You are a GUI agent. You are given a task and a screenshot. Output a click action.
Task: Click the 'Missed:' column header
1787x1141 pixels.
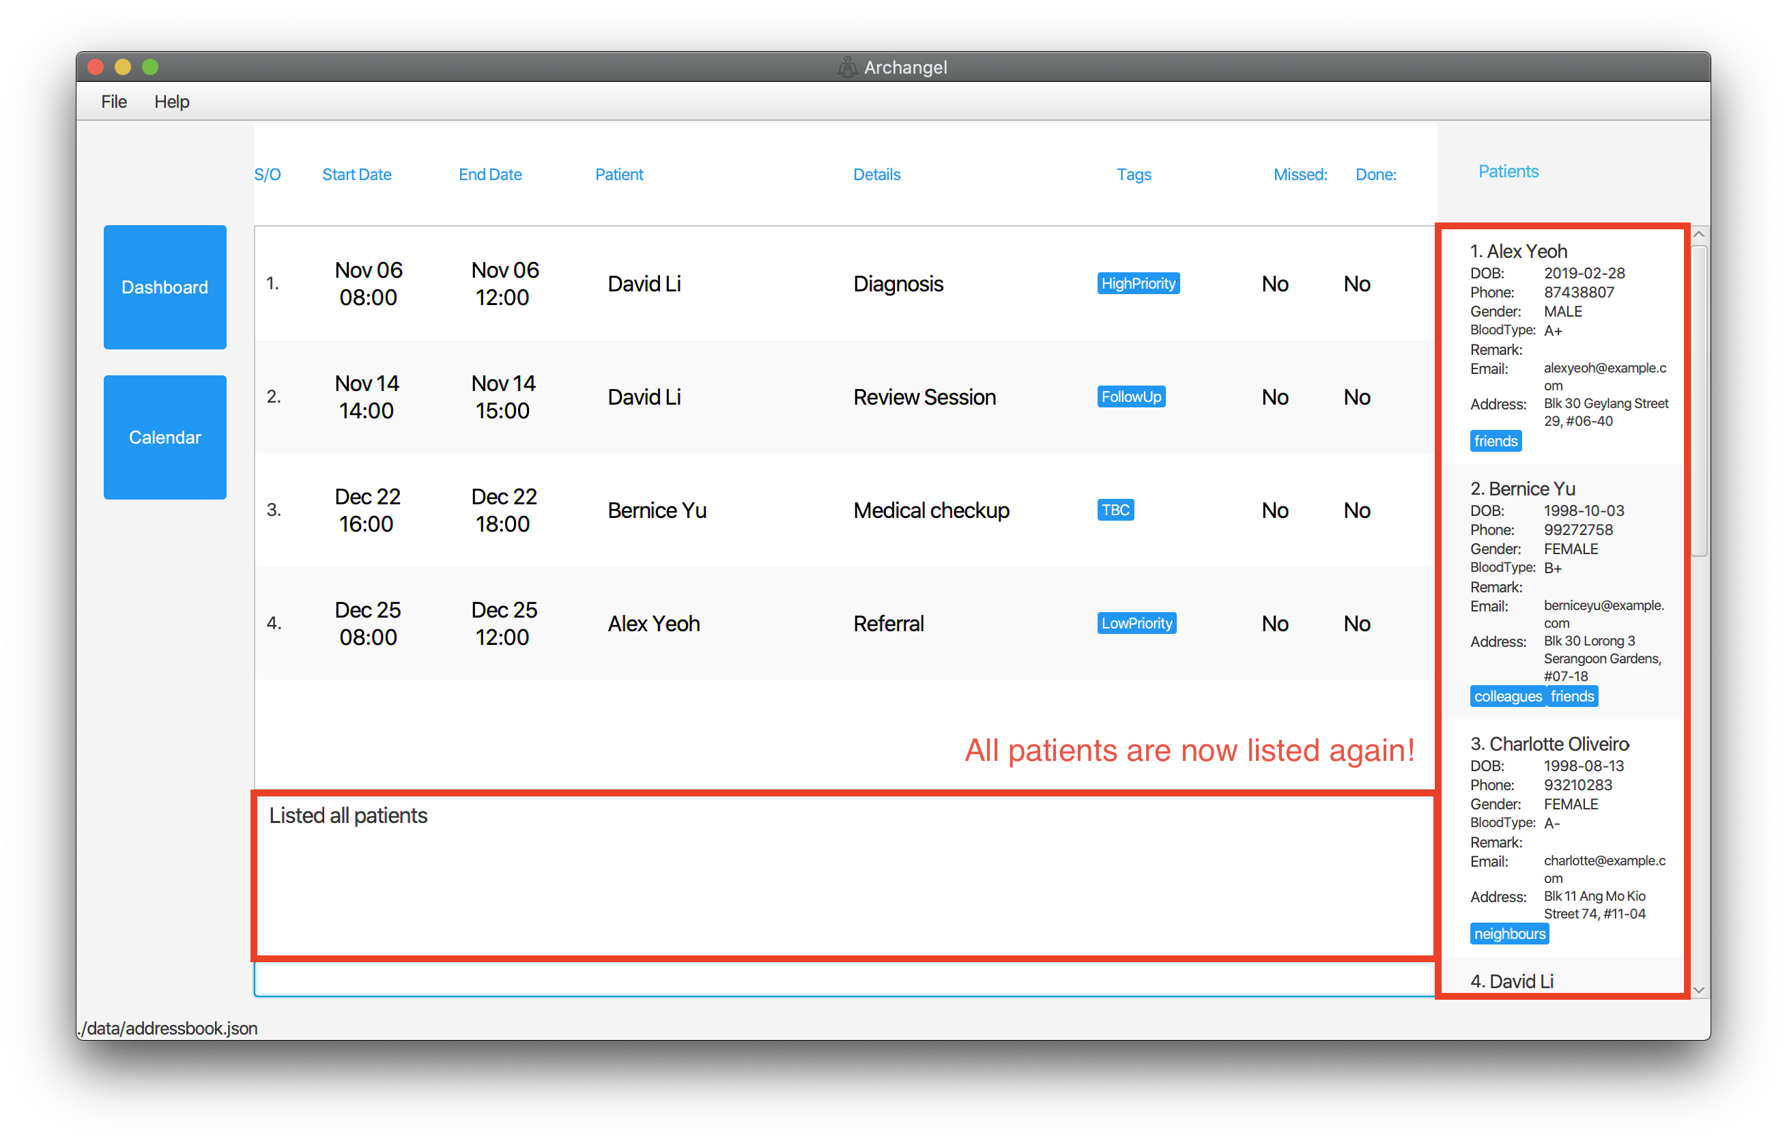pyautogui.click(x=1300, y=175)
